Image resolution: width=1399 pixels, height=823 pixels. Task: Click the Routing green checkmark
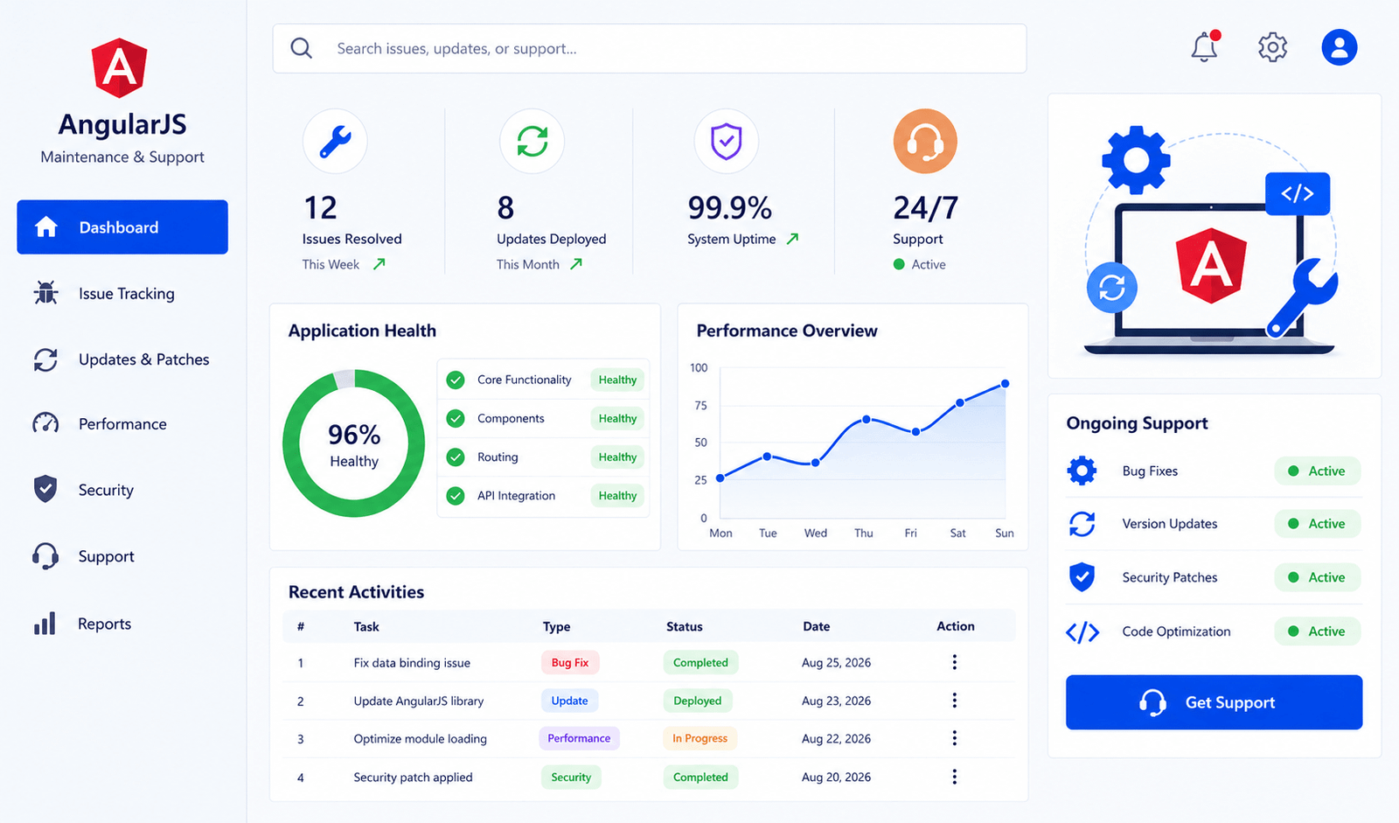pyautogui.click(x=456, y=457)
